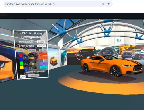The width and height of the screenshot is (144, 110).
Task: Open the Car tab in configurator
Action: pos(20,50)
